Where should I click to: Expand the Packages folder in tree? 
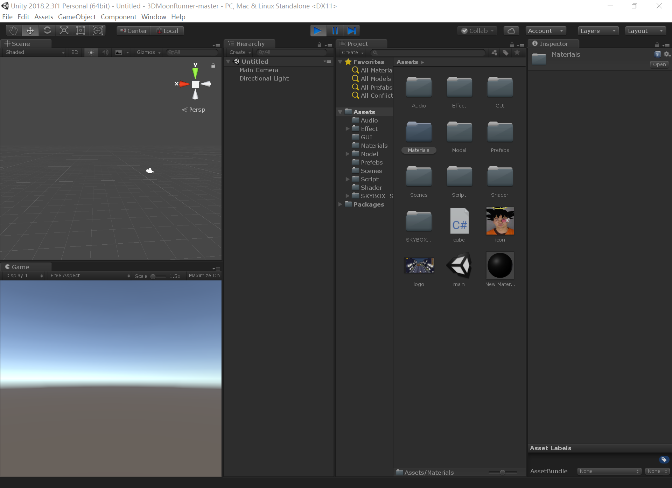pos(340,204)
